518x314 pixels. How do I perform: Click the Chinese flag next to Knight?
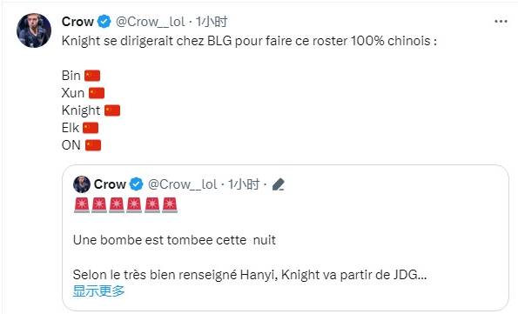coord(112,110)
